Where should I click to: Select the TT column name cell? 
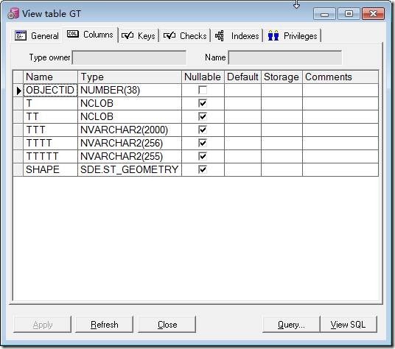coord(50,116)
